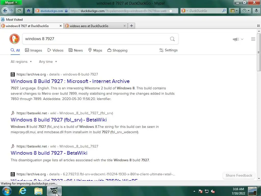Click the Share Feedback button
This screenshot has width=261, height=196.
click(x=239, y=175)
